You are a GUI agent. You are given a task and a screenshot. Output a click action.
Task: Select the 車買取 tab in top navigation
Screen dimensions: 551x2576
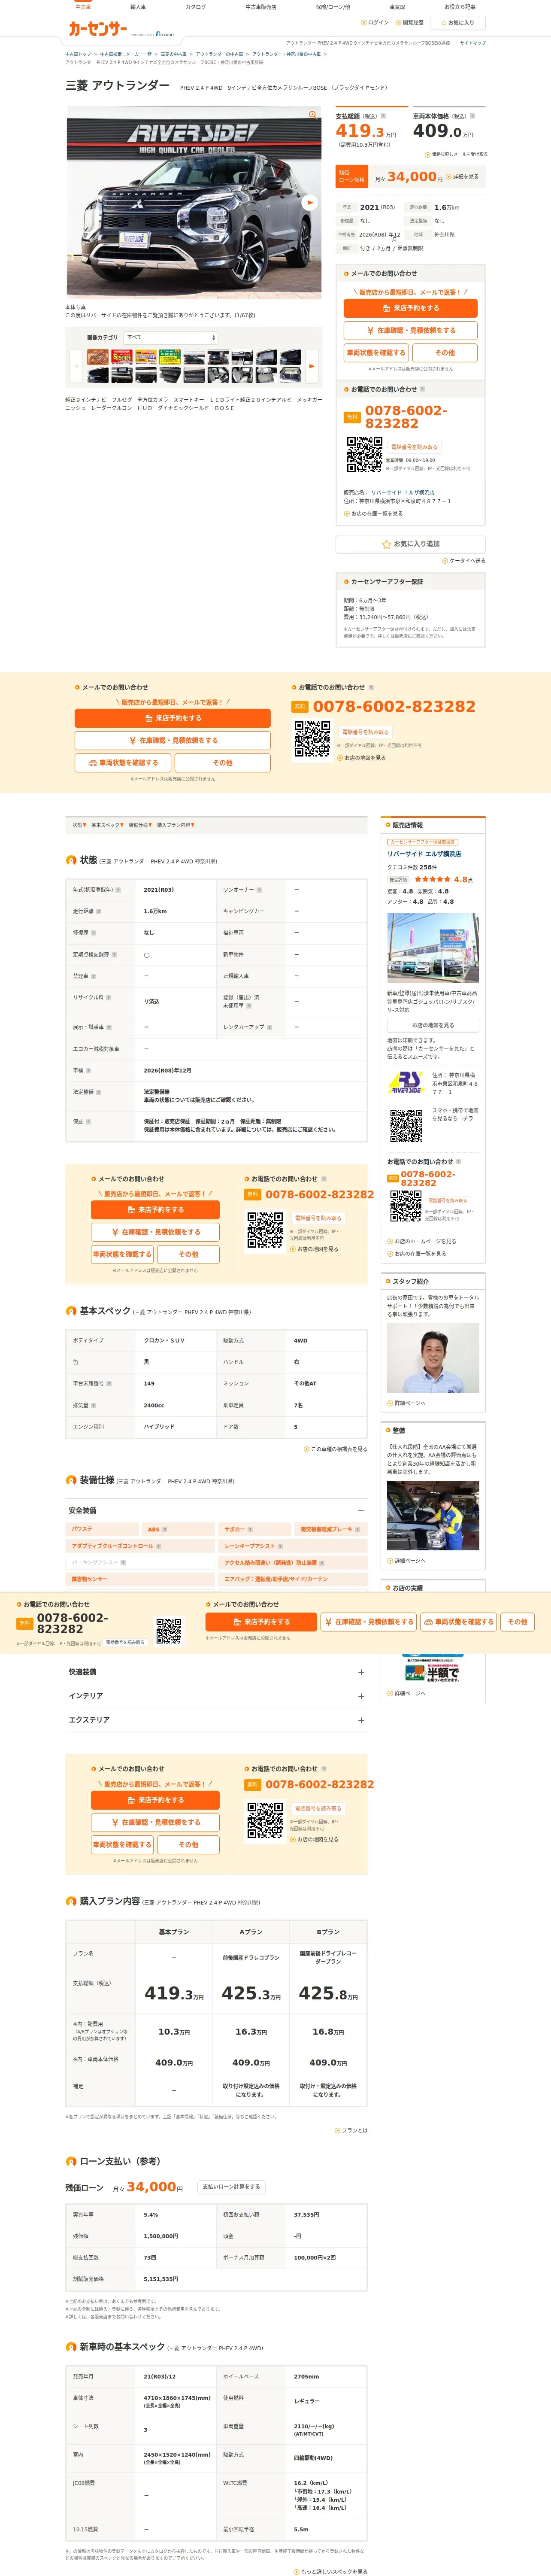397,7
